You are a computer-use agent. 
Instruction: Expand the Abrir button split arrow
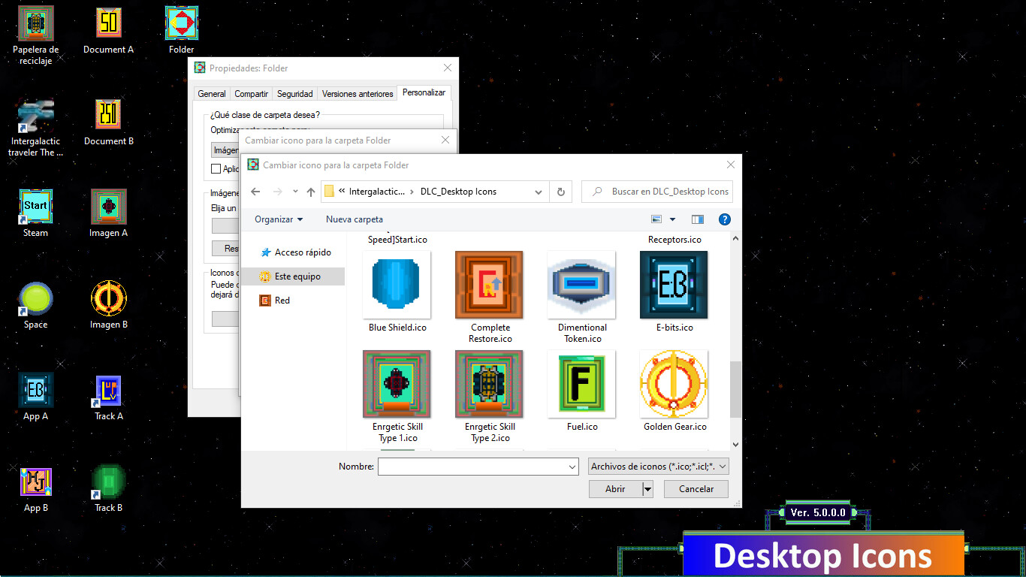pos(647,488)
